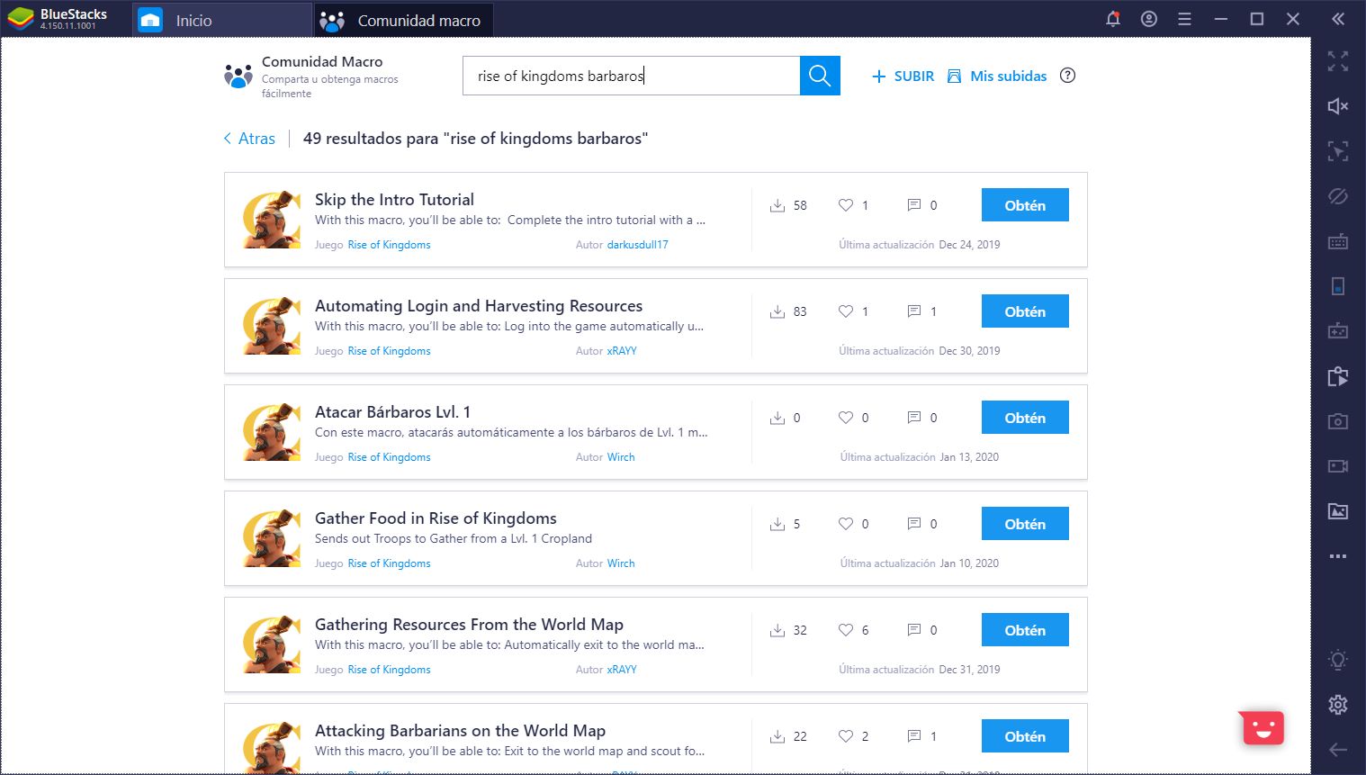The height and width of the screenshot is (775, 1366).
Task: Open comments for the Gather Food macro
Action: pyautogui.click(x=914, y=524)
